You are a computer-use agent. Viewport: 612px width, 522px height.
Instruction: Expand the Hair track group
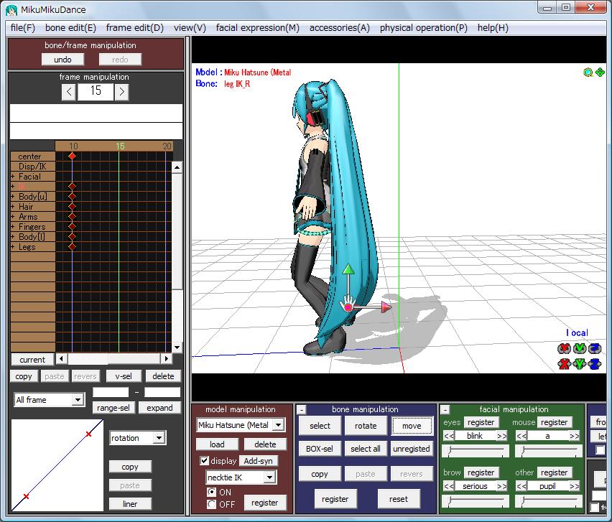[x=13, y=206]
